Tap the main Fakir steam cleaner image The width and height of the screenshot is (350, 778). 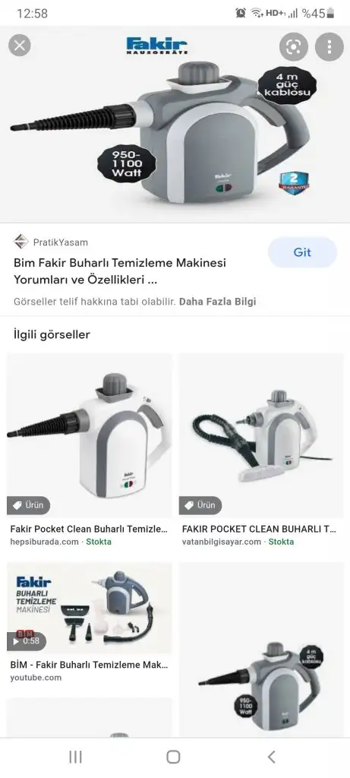tap(175, 124)
